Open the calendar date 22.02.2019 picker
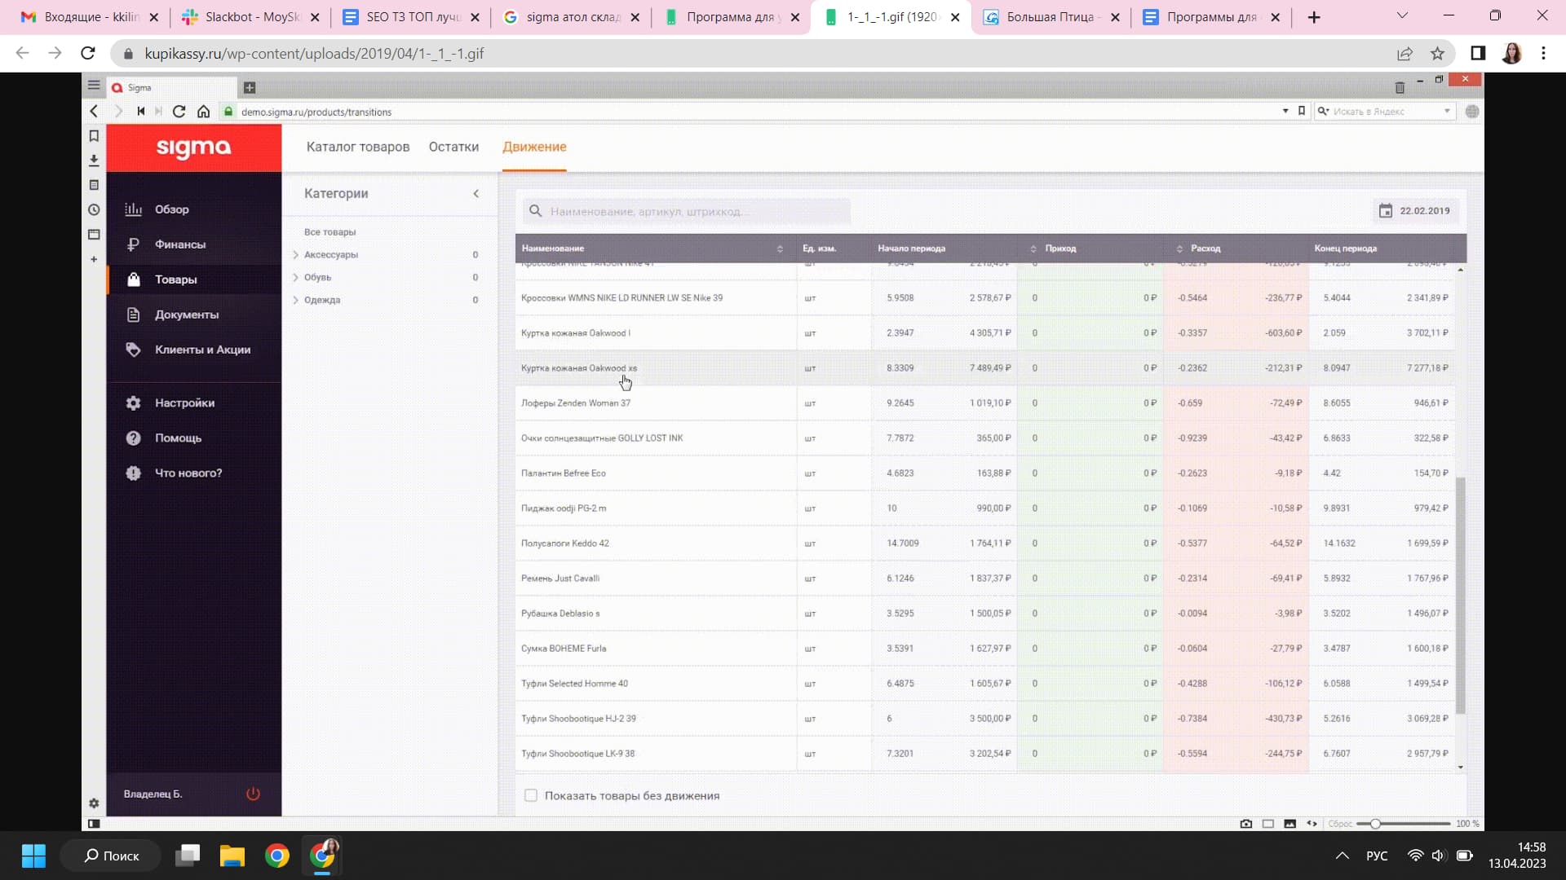 [1415, 211]
